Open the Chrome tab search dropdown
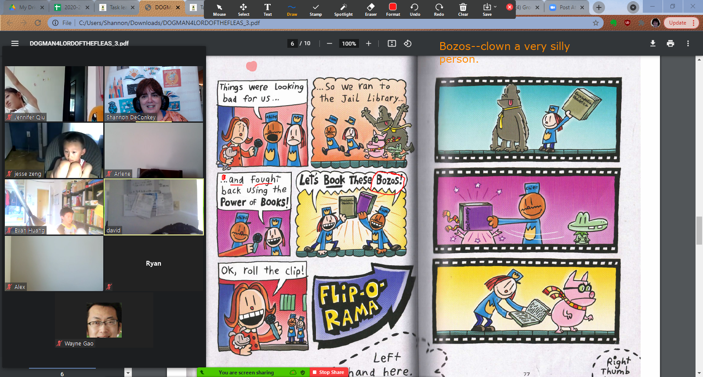Viewport: 703px width, 377px height. pyautogui.click(x=633, y=7)
